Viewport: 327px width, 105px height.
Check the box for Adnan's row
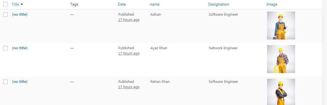[5, 15]
